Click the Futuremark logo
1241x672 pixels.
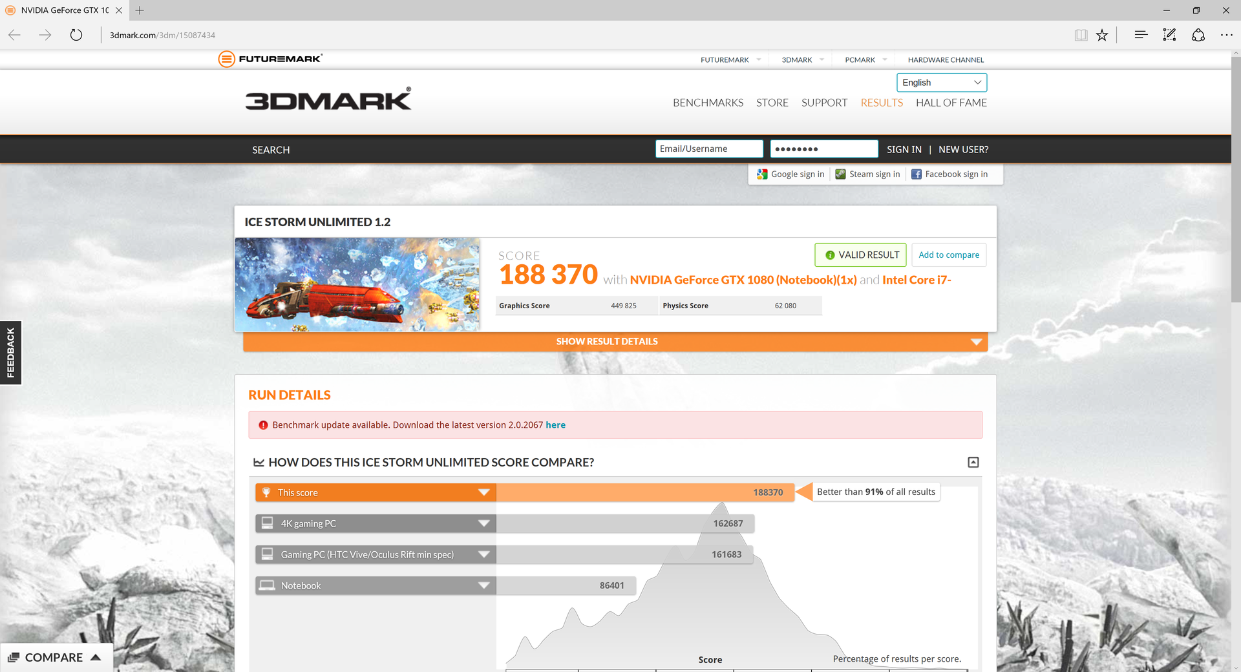click(x=270, y=59)
